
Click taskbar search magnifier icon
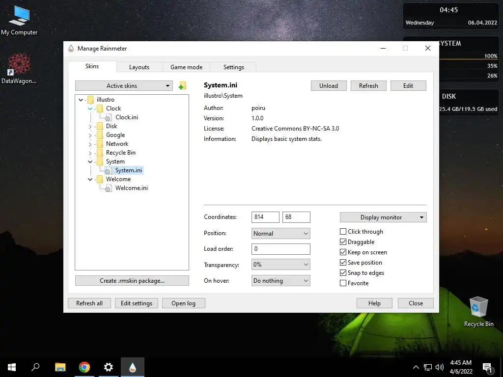35,367
